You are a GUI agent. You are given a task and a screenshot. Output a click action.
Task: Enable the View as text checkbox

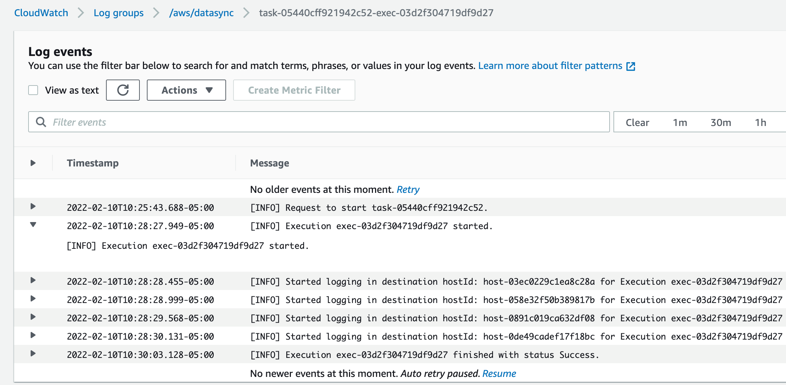(x=33, y=90)
